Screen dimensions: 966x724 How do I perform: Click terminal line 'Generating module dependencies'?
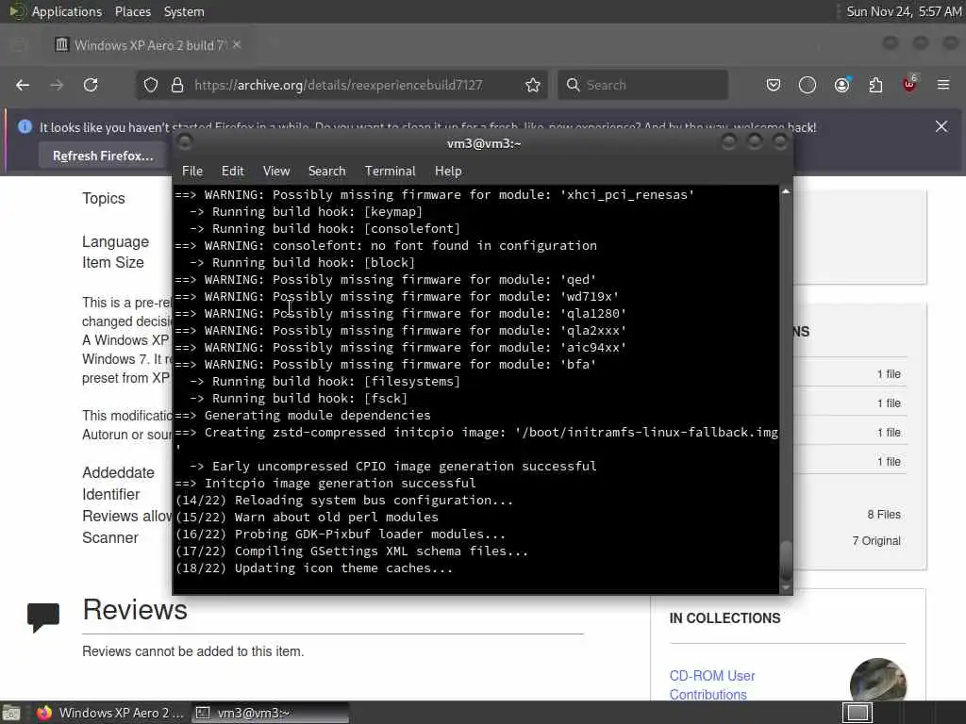click(x=317, y=416)
